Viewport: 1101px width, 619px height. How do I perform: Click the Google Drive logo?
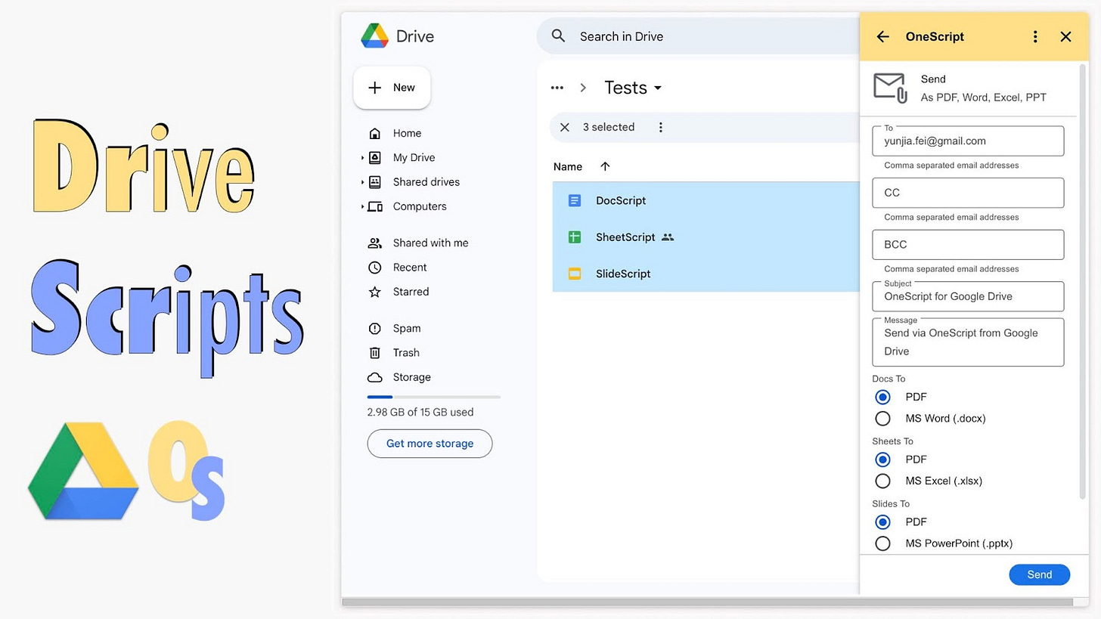(374, 36)
